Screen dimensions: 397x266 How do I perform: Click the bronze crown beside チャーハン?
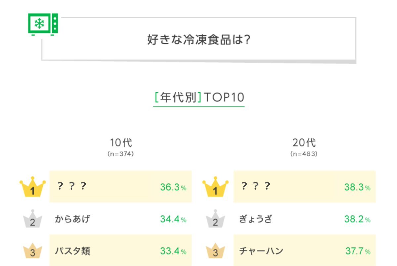pyautogui.click(x=215, y=251)
